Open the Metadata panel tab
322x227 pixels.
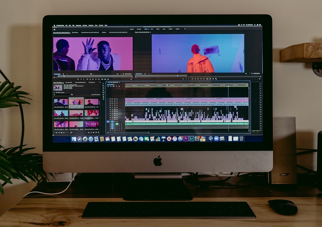104,33
